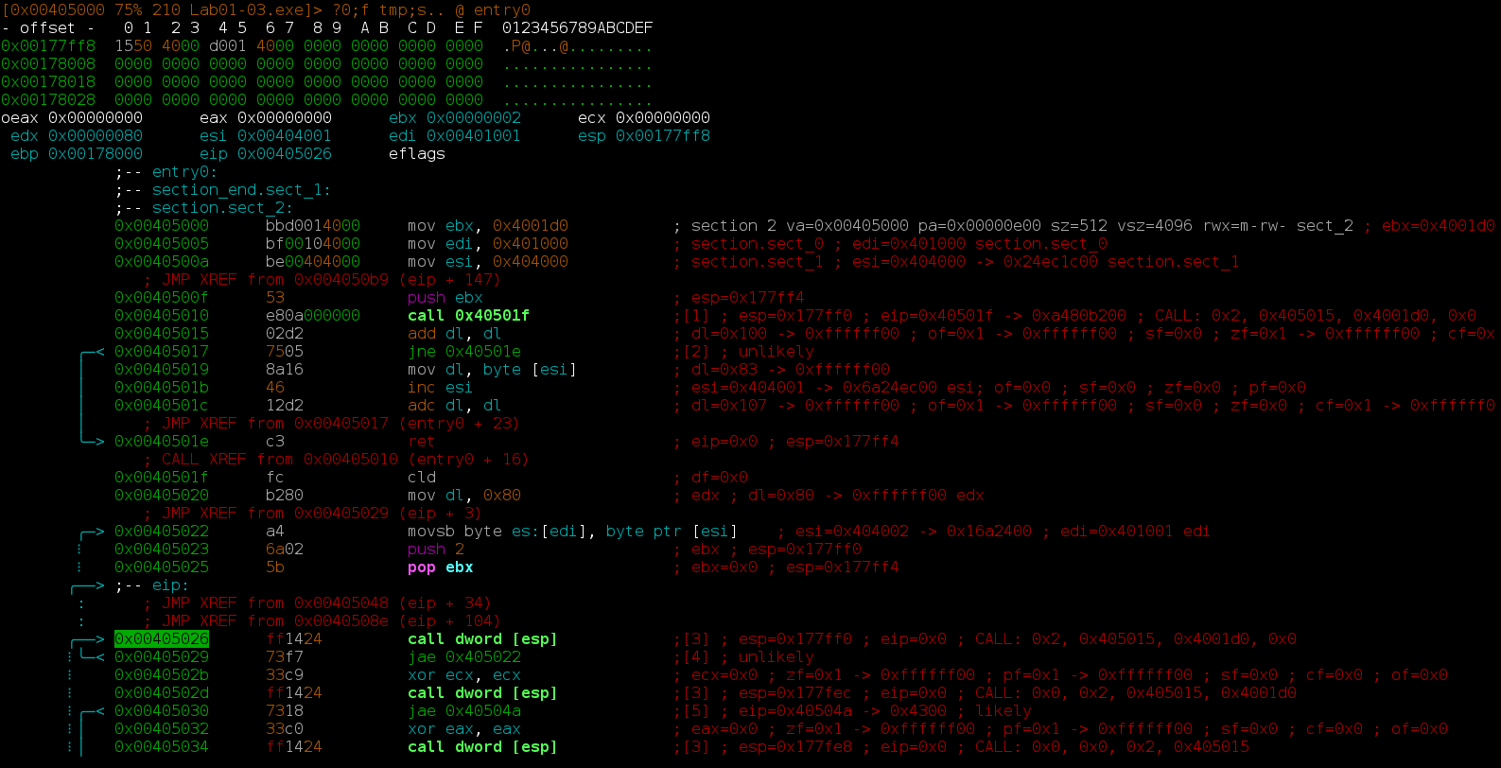This screenshot has height=768, width=1501.
Task: Click the mov edi, 0x401000 instruction
Action: point(488,243)
